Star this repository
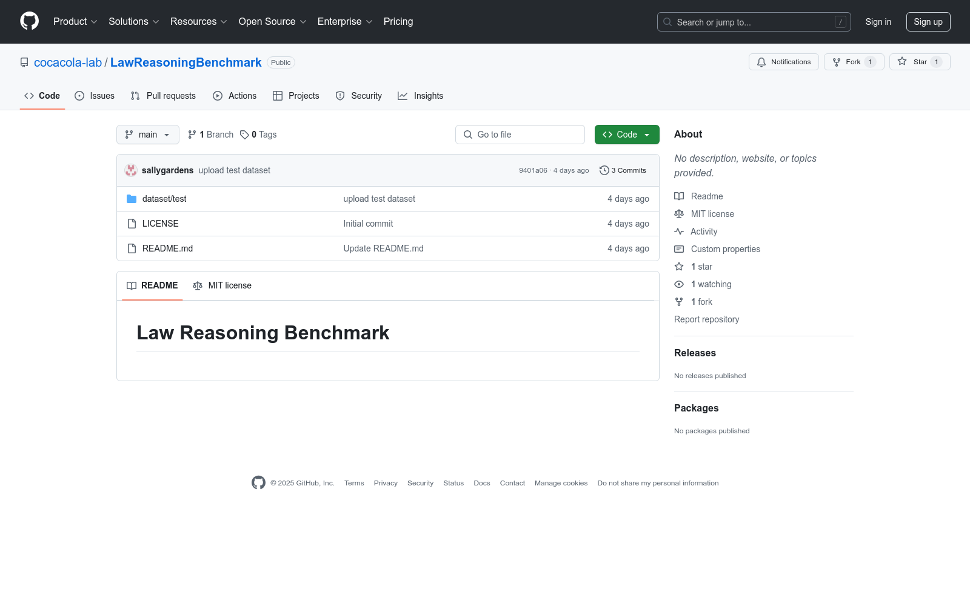 (920, 62)
